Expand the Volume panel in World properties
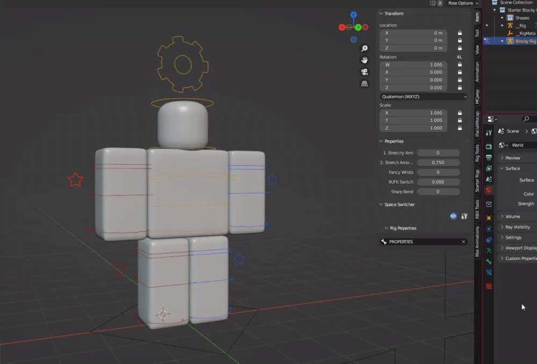537x364 pixels. coord(502,216)
